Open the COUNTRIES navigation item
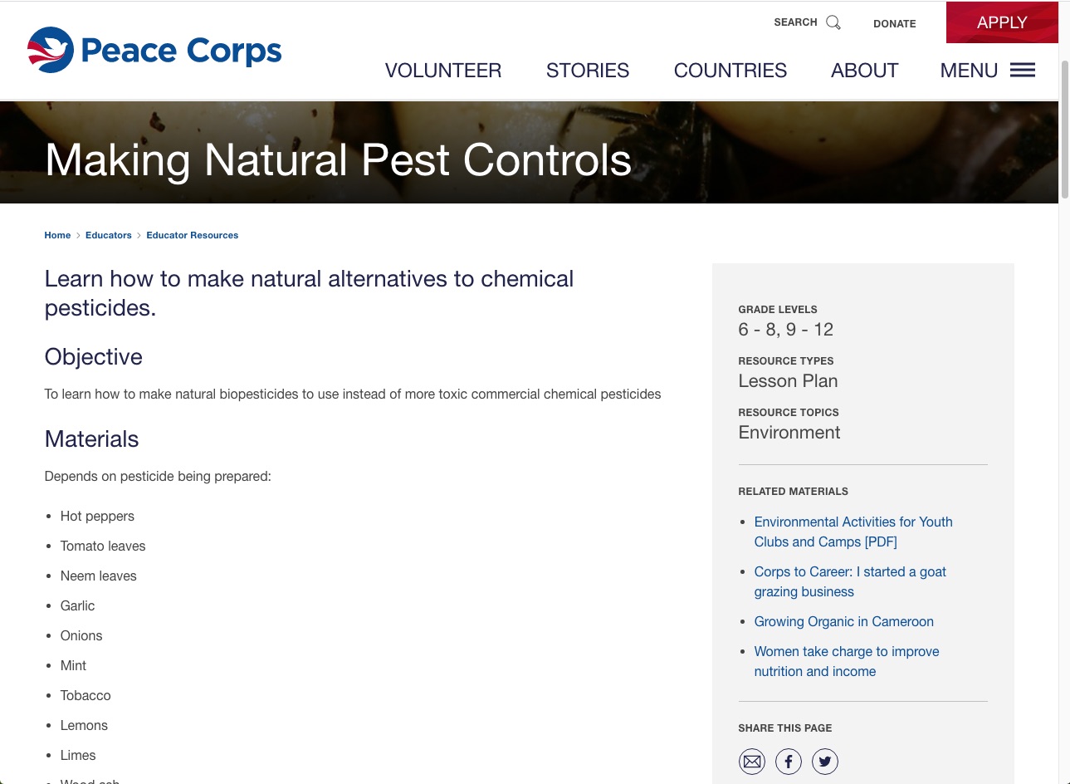 click(x=730, y=71)
